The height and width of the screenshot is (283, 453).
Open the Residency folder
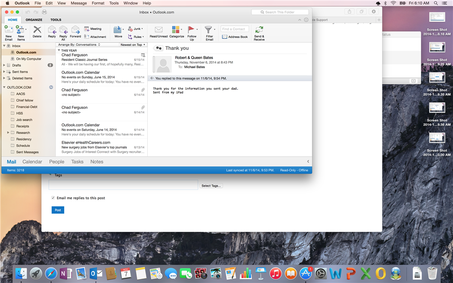[24, 139]
